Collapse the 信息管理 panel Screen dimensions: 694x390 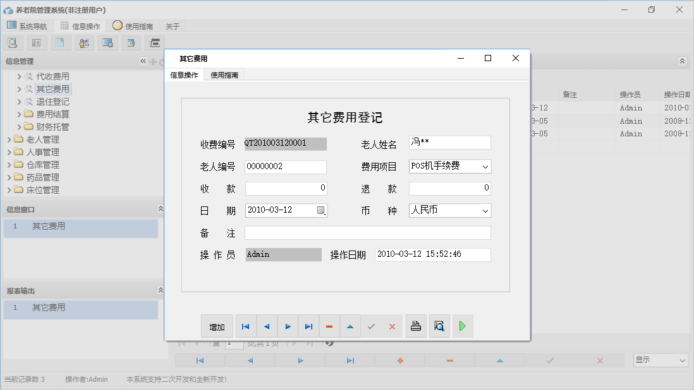click(143, 61)
